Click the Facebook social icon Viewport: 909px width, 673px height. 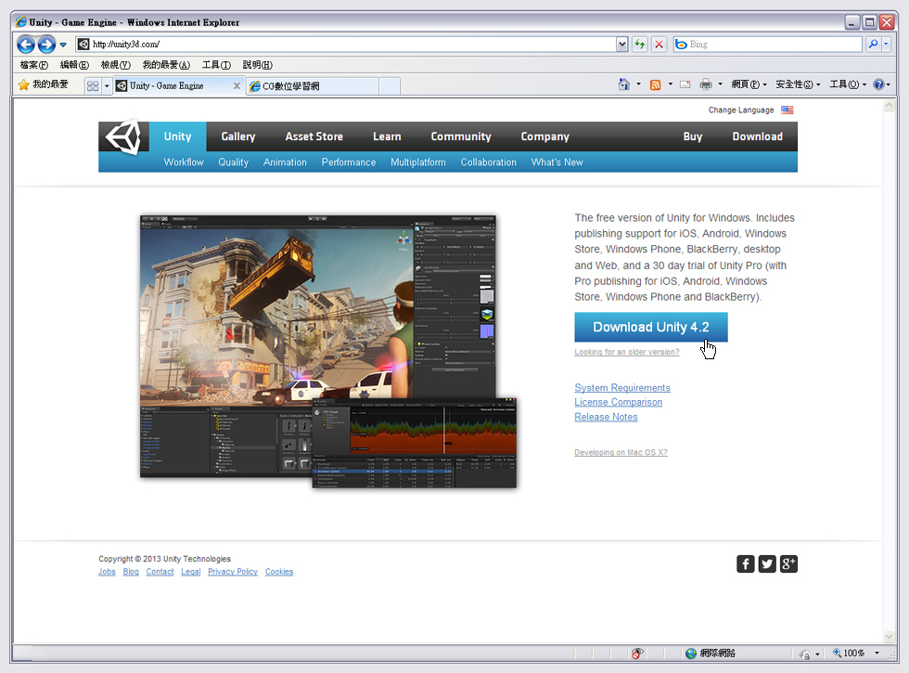tap(746, 564)
